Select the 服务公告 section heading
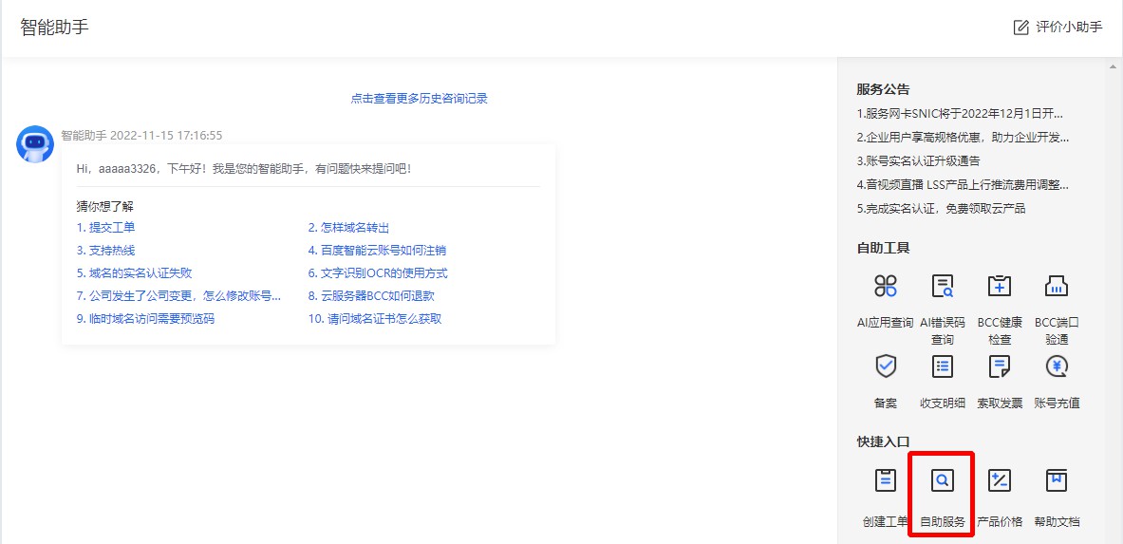1123x544 pixels. coord(883,89)
